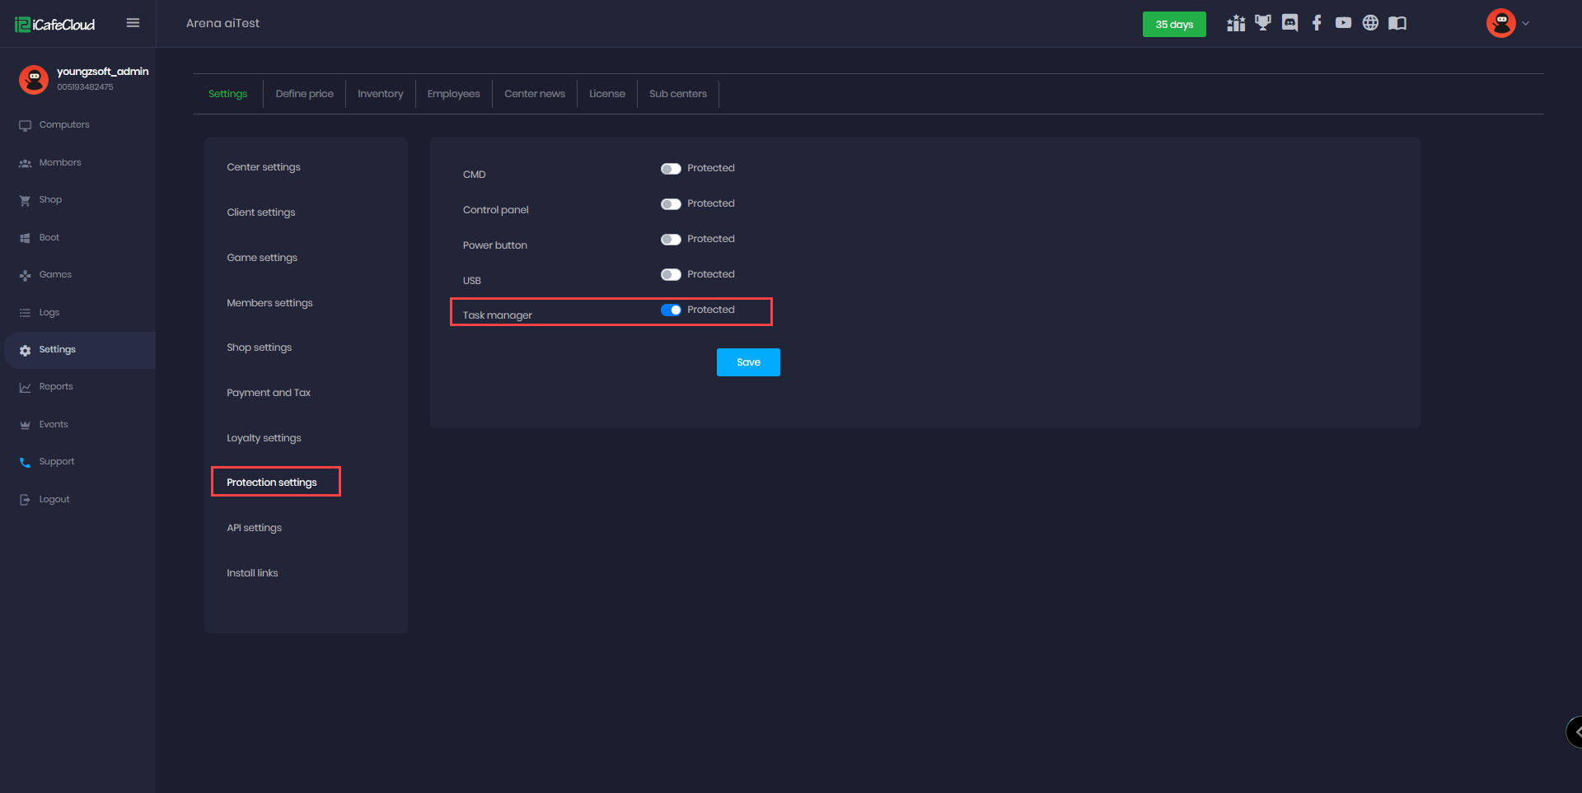This screenshot has height=793, width=1582.
Task: Toggle the hamburger sidebar menu icon
Action: [x=133, y=23]
